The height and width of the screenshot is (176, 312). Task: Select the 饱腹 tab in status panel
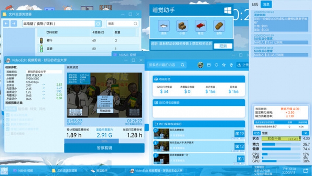pos(265,133)
